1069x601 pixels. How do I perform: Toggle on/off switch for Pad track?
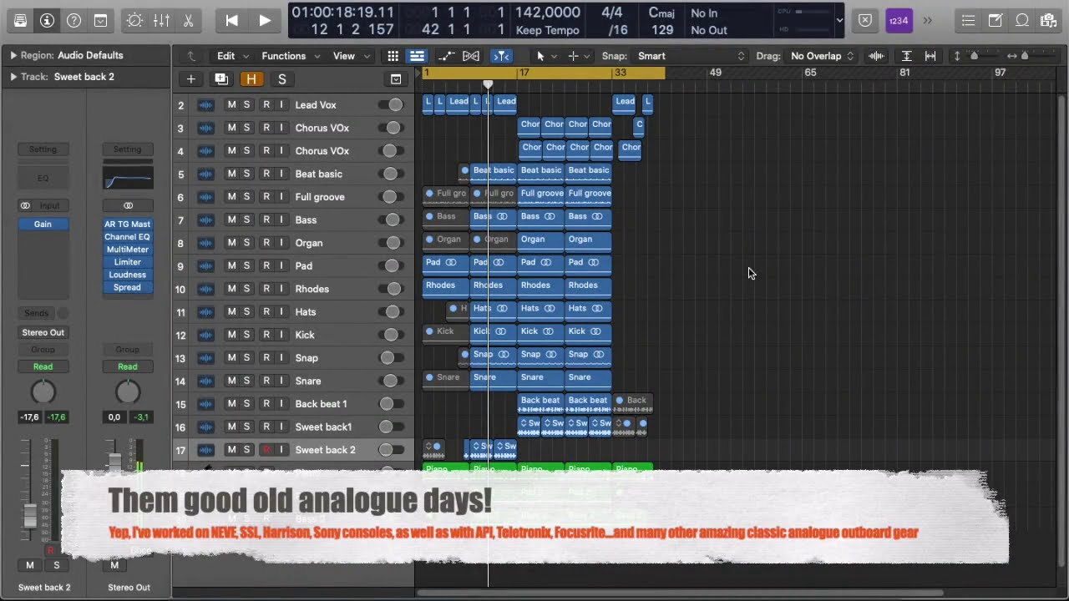point(390,265)
